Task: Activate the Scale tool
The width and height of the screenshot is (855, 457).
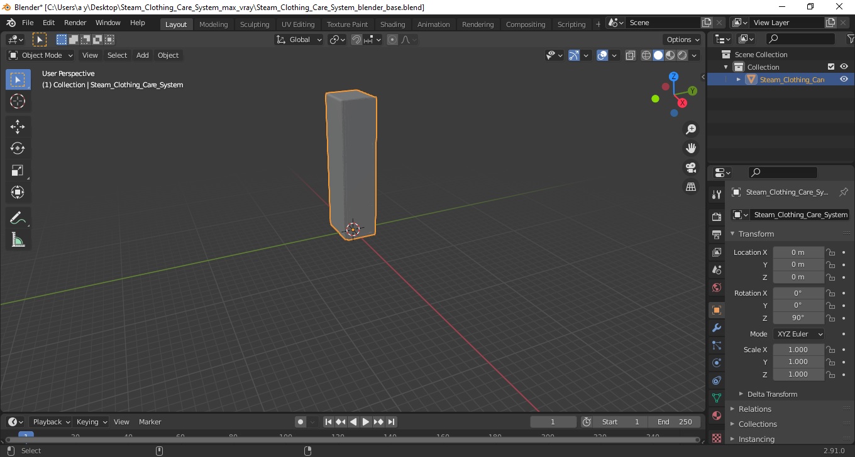Action: pyautogui.click(x=18, y=171)
